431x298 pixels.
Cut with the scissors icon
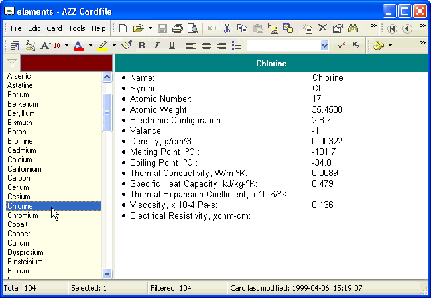tap(227, 28)
